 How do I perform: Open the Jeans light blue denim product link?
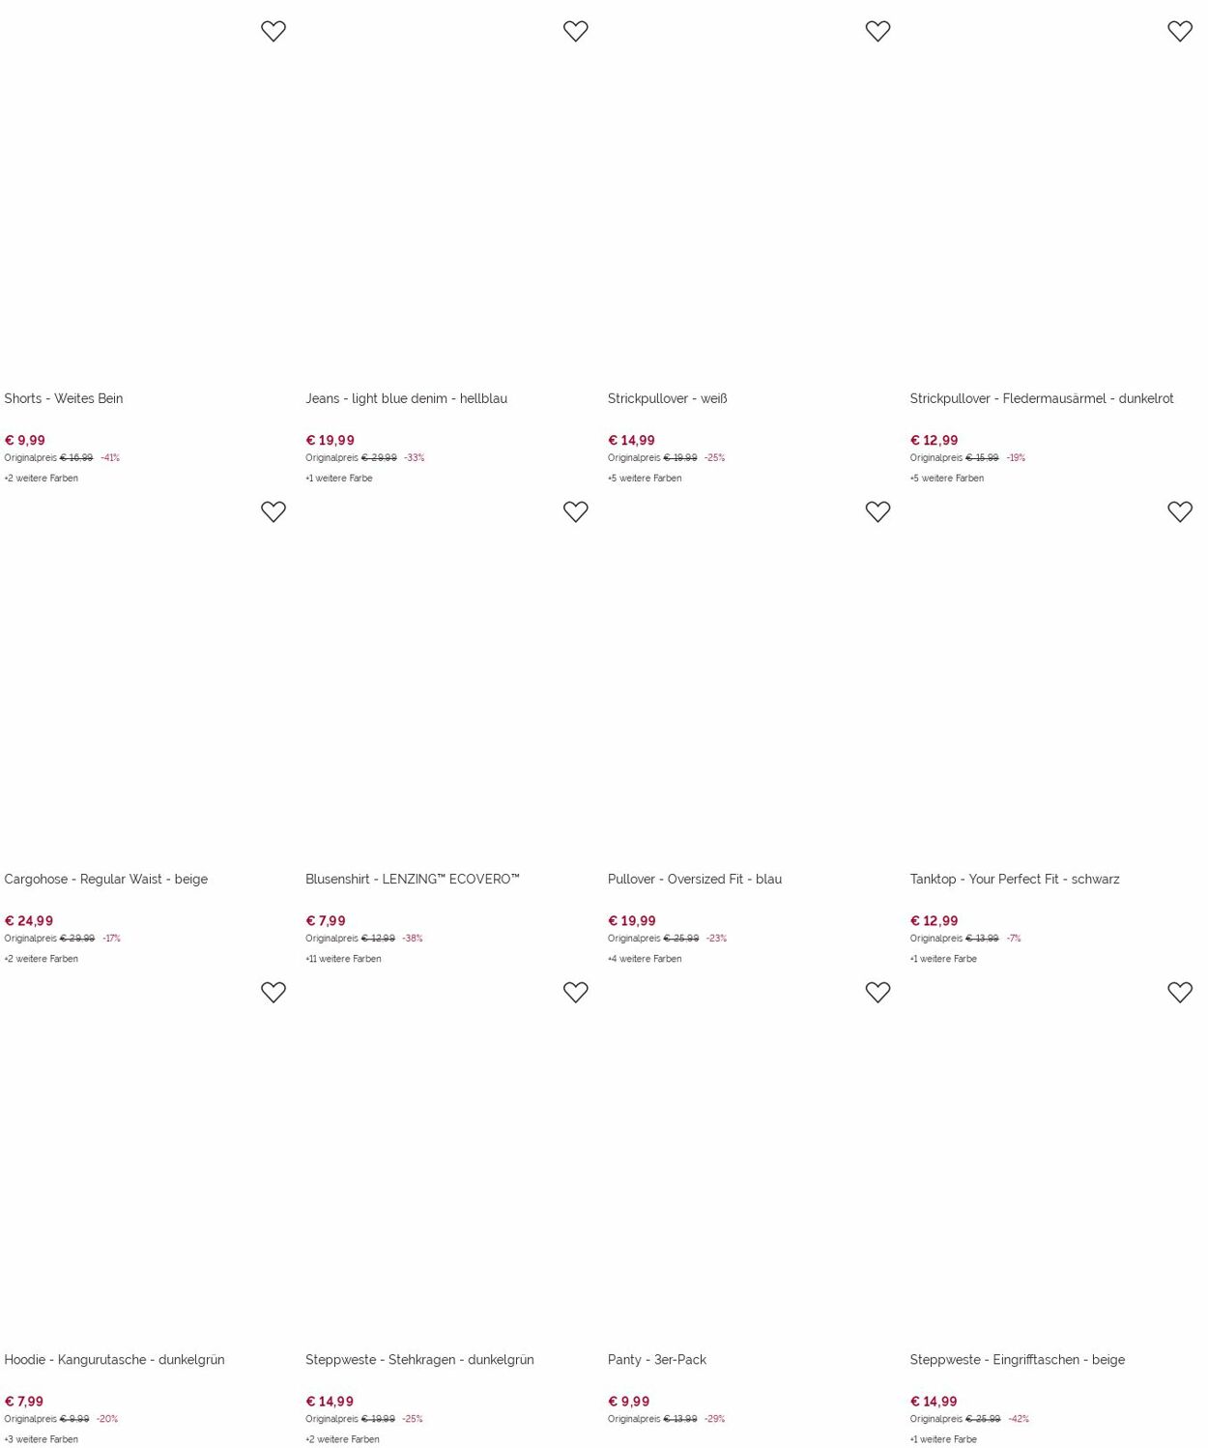[x=406, y=398]
